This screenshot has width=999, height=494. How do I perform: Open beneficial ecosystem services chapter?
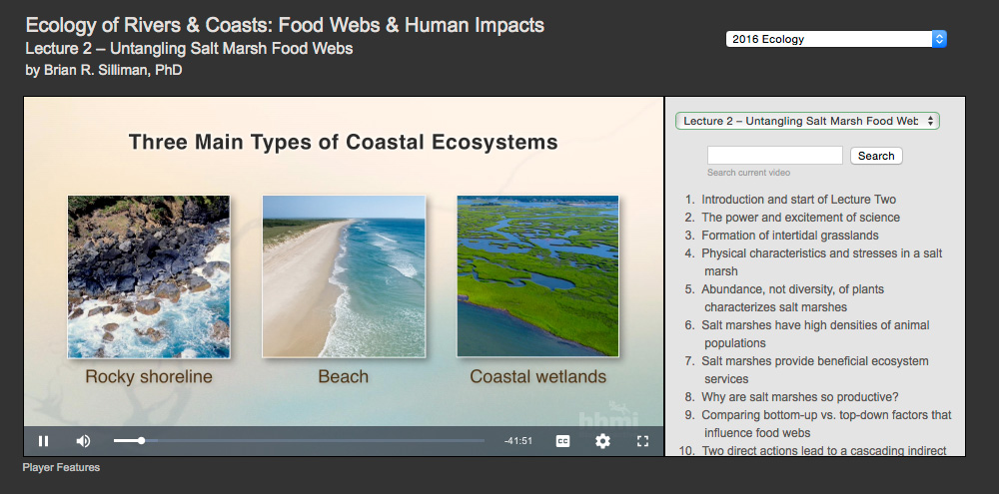[815, 369]
